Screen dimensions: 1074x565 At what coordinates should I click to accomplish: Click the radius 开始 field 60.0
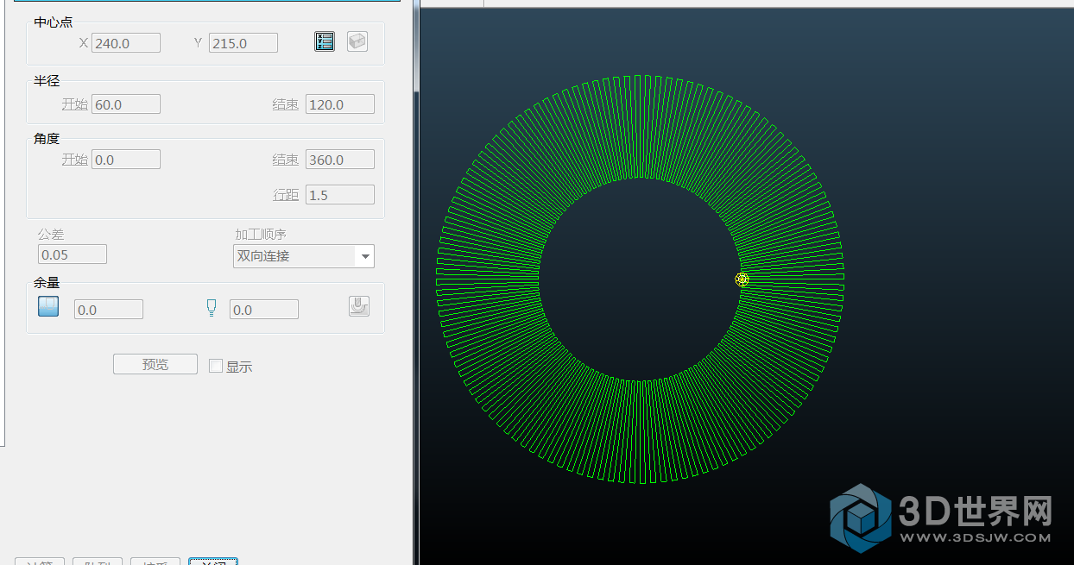pyautogui.click(x=126, y=104)
